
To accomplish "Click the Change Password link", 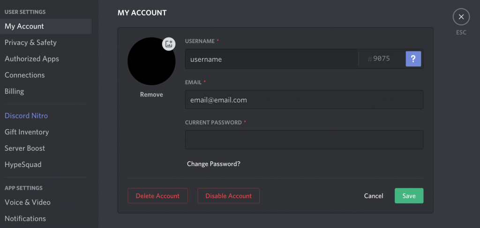I will (214, 164).
